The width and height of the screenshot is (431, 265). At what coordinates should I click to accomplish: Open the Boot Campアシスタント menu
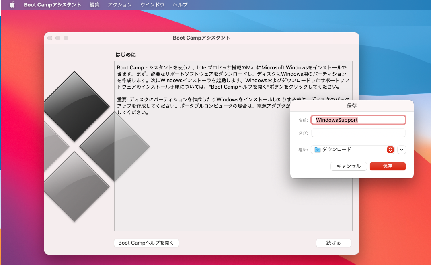pos(52,5)
